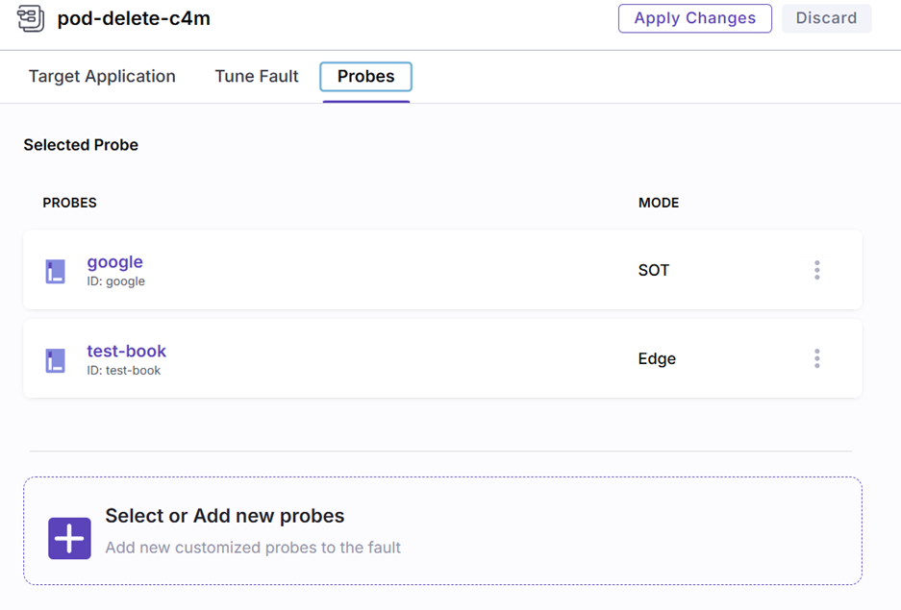Click the SOT mode of google probe
The height and width of the screenshot is (610, 901).
[x=653, y=270]
